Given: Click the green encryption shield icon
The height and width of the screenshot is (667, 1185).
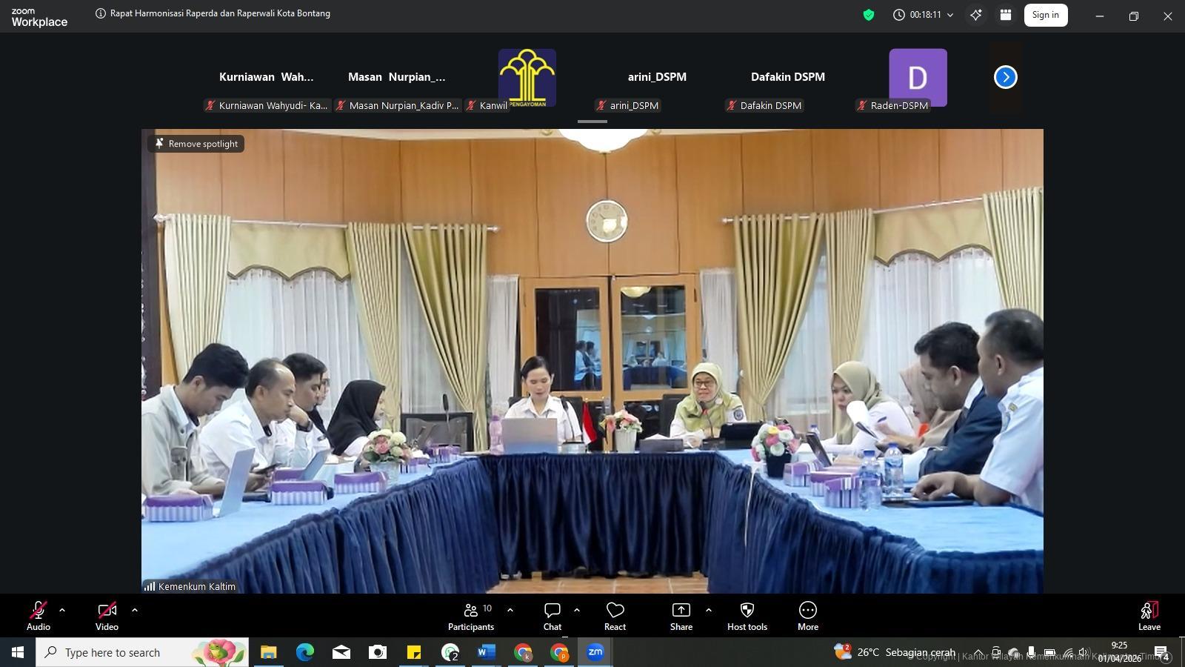Looking at the screenshot, I should pos(869,15).
